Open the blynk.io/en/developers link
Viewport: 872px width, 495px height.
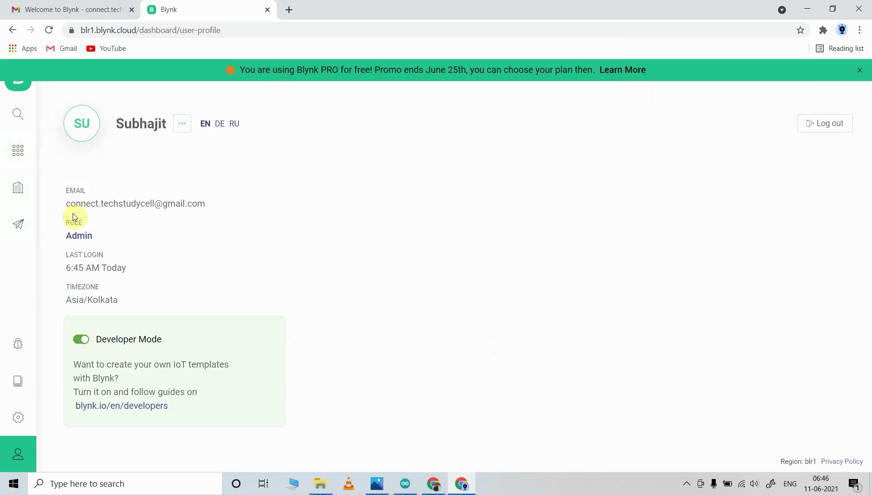[122, 406]
